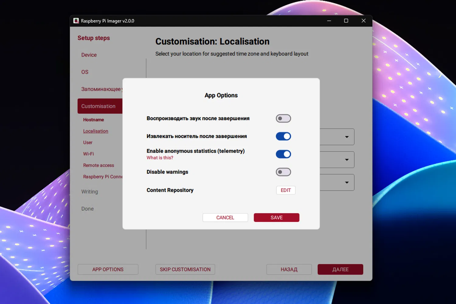
Task: Open the Localisation sub-step link
Action: (x=96, y=131)
